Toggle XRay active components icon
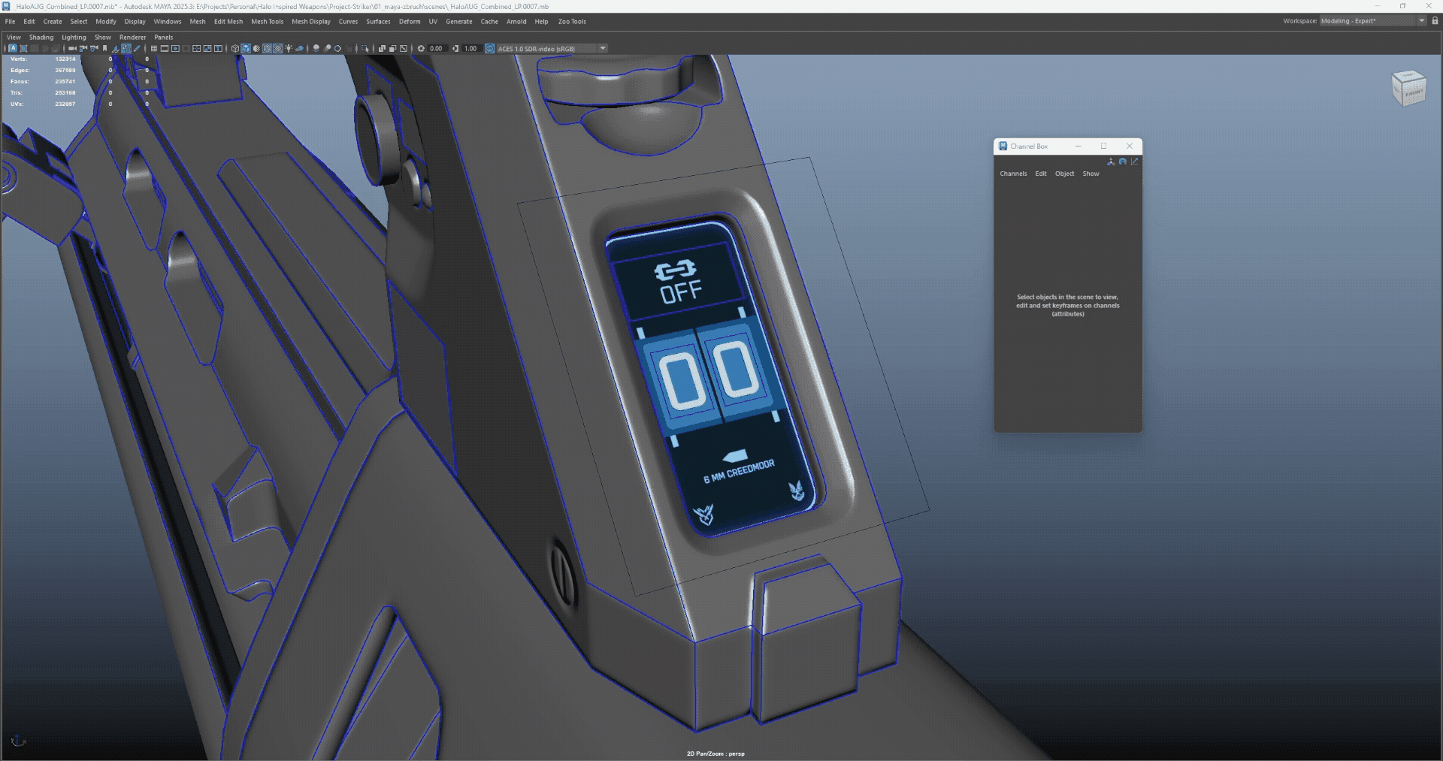 392,48
